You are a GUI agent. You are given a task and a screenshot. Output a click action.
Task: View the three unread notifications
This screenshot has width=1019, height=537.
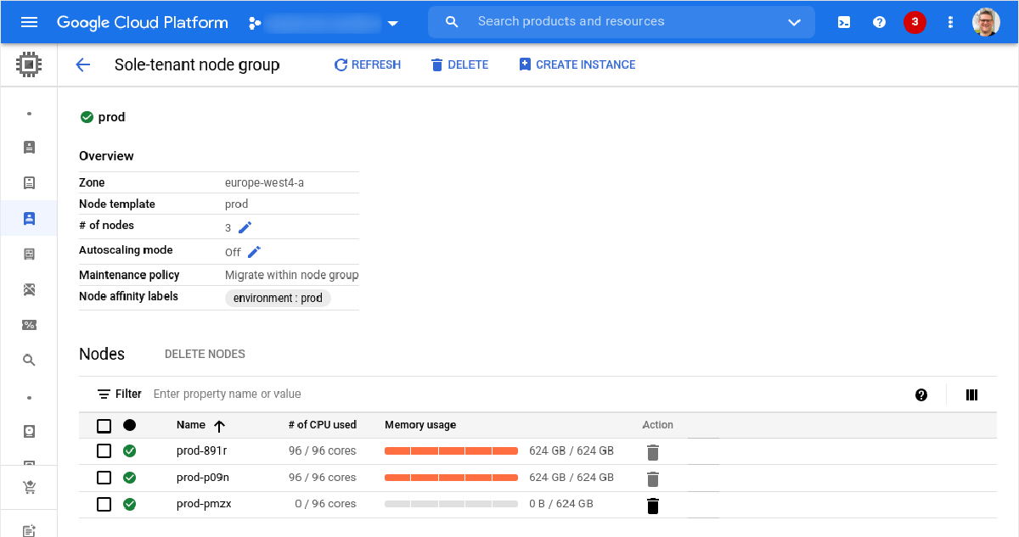915,22
